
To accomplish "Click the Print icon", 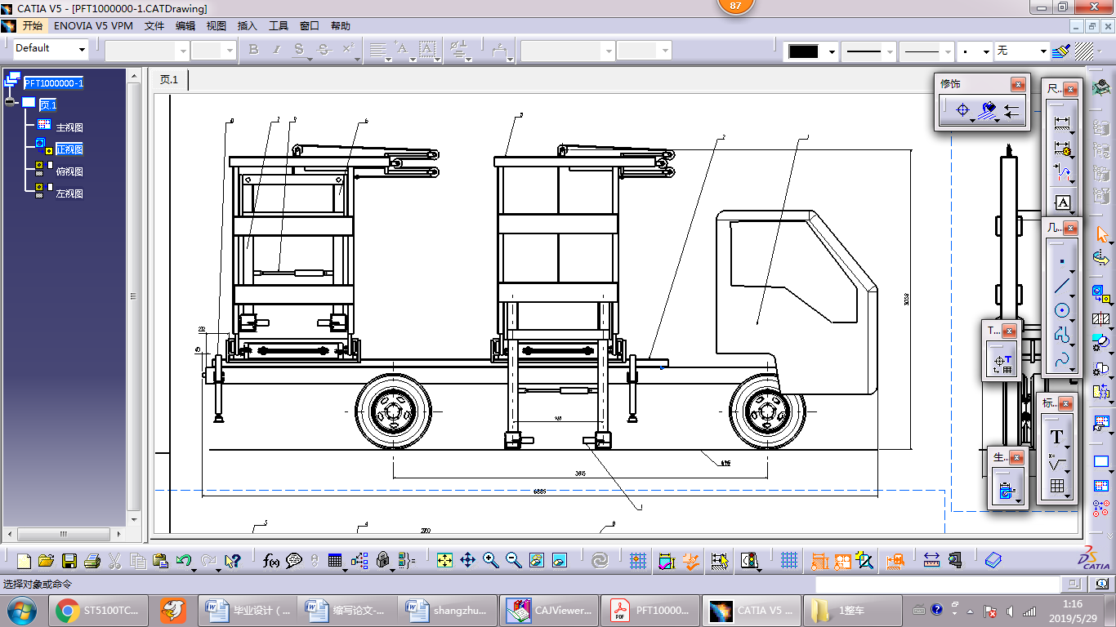I will pos(92,561).
